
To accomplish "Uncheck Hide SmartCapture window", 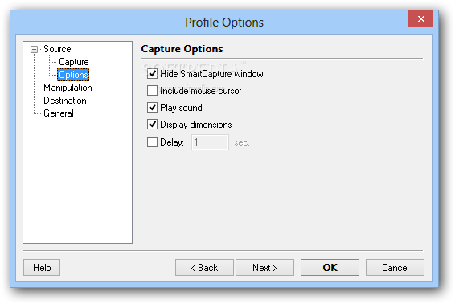I will 153,74.
